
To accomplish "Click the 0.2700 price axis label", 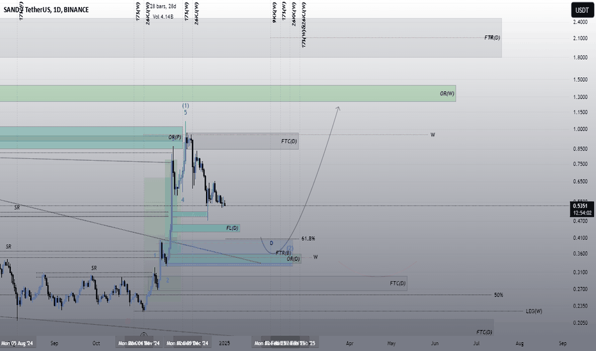I will point(580,290).
